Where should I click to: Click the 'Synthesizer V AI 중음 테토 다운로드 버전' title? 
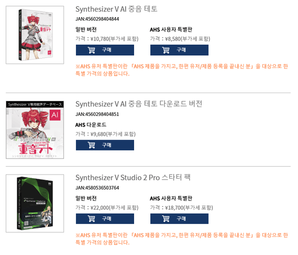click(139, 104)
